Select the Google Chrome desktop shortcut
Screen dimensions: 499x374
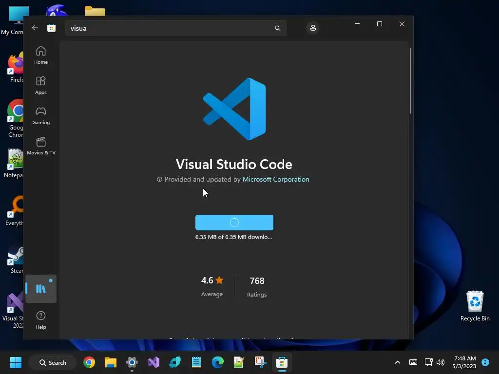pyautogui.click(x=14, y=118)
